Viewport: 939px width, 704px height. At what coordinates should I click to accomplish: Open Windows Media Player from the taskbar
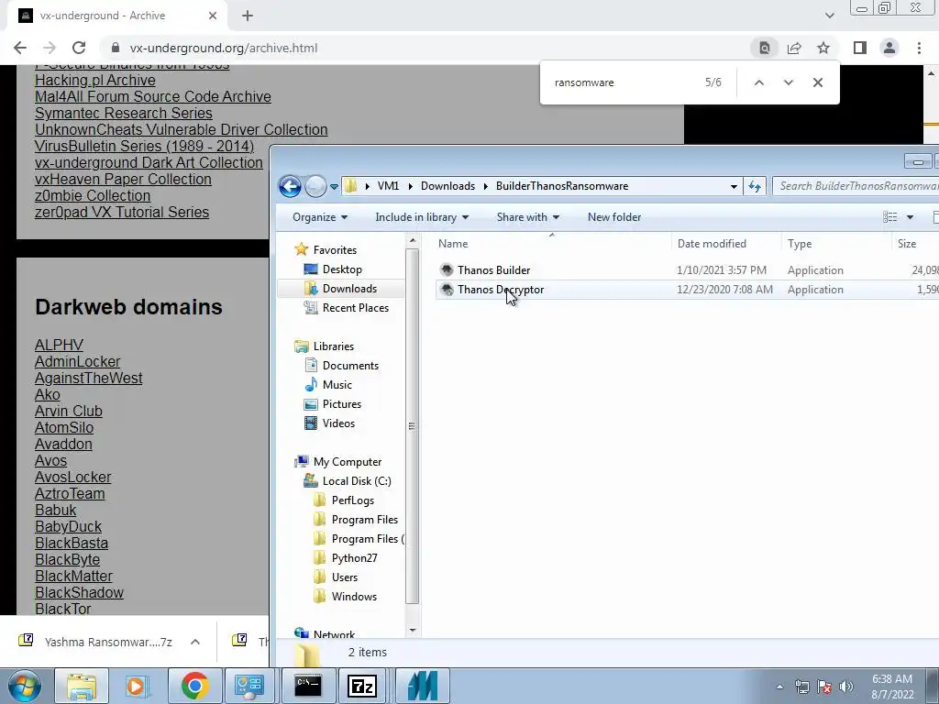tap(138, 686)
